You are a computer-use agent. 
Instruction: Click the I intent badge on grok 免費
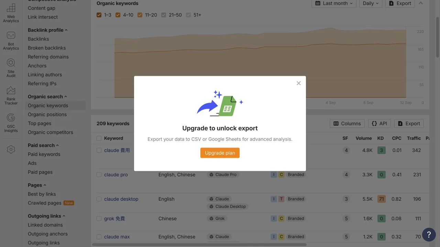tap(274, 219)
